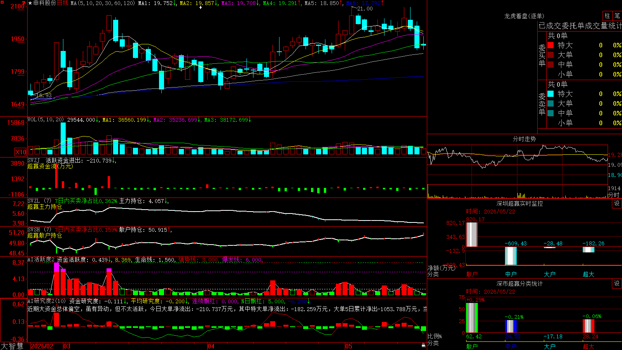Click the 超大 label under 深圳超赢实时监控
The image size is (622, 350).
[x=589, y=274]
